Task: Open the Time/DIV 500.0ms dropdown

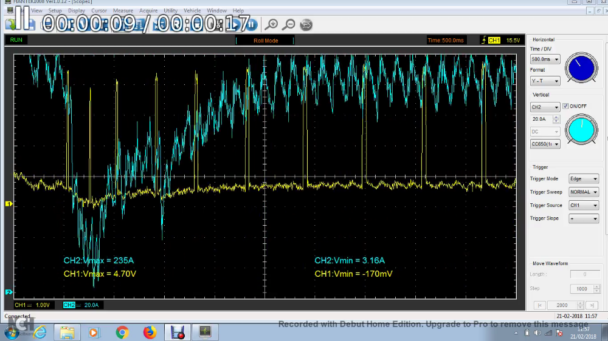Action: point(545,59)
